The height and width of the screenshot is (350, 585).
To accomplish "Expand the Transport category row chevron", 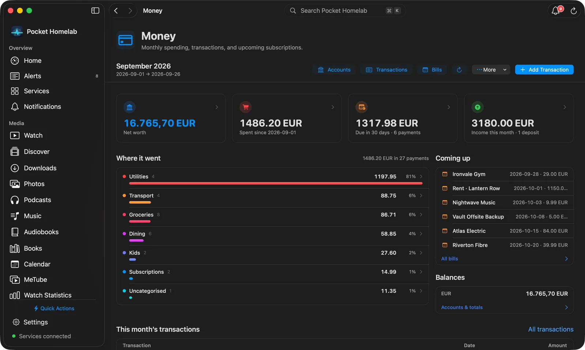I will [x=421, y=196].
